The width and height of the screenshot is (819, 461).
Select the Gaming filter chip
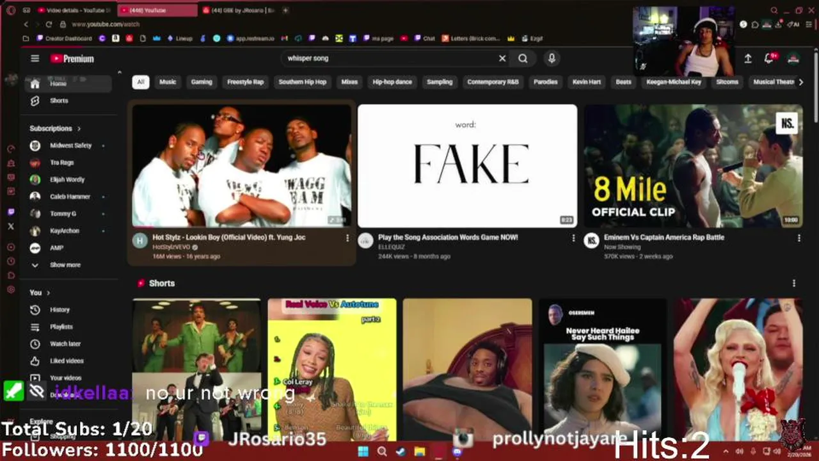point(202,82)
